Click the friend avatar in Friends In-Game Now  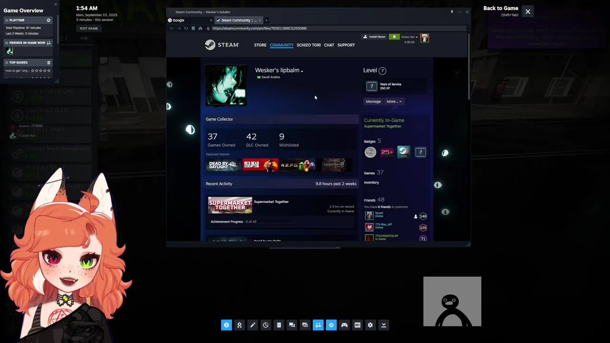click(10, 51)
